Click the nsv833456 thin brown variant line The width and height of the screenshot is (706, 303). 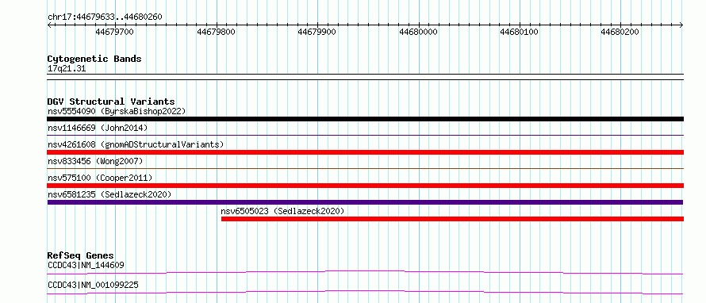tap(365, 168)
